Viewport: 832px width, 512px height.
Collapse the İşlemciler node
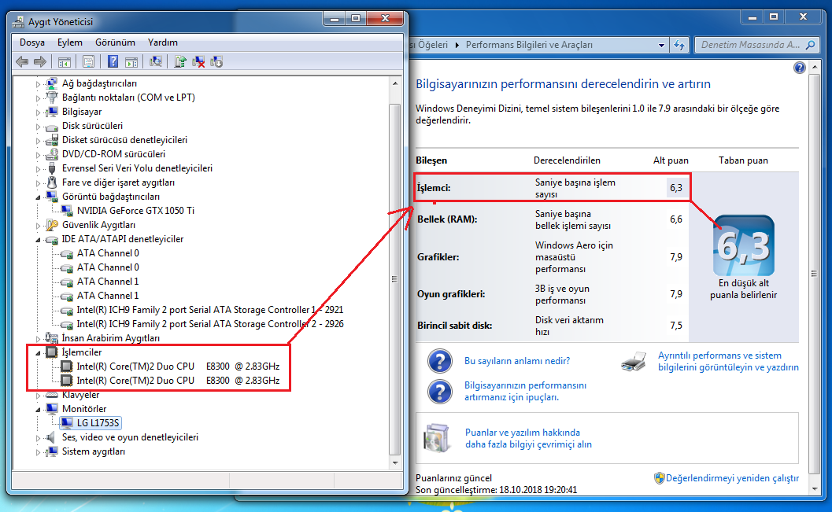click(x=38, y=352)
